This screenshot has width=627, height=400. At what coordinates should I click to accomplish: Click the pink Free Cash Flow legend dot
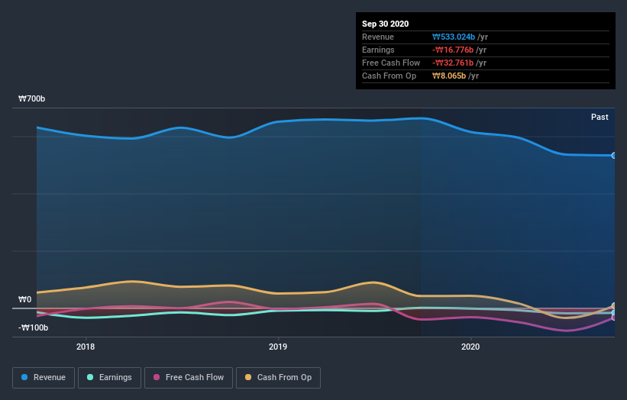(157, 377)
